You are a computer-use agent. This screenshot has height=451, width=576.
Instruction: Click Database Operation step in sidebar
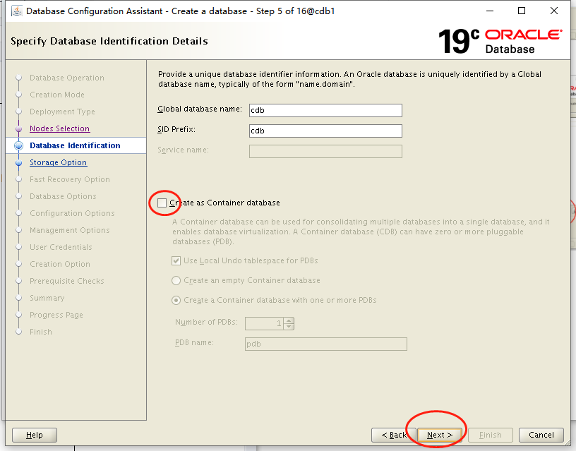pos(67,78)
